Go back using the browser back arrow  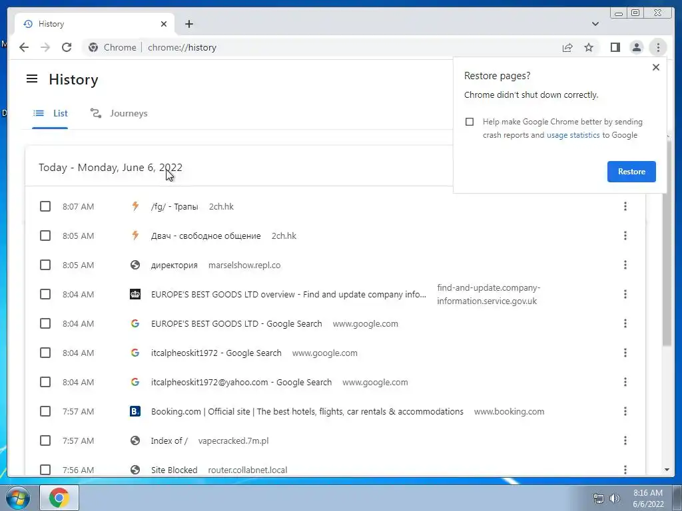(x=24, y=47)
